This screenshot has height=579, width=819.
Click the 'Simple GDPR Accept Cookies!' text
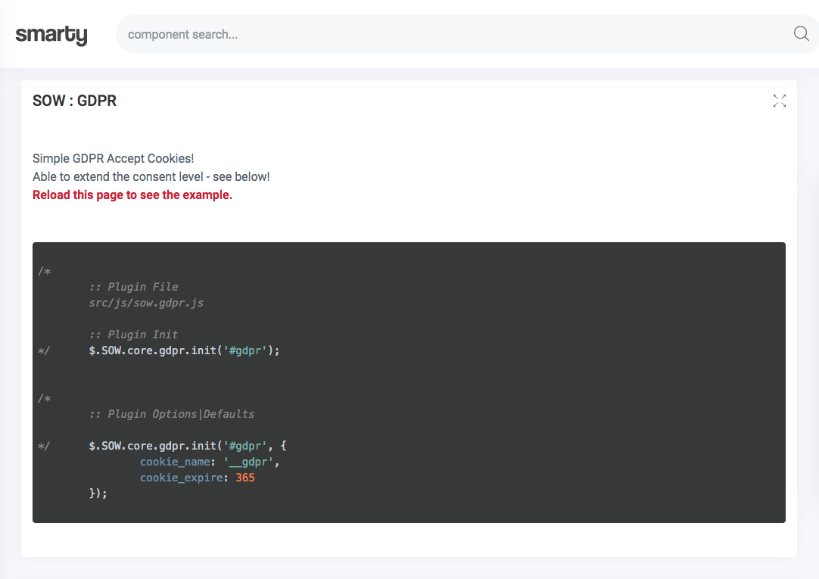pyautogui.click(x=113, y=158)
